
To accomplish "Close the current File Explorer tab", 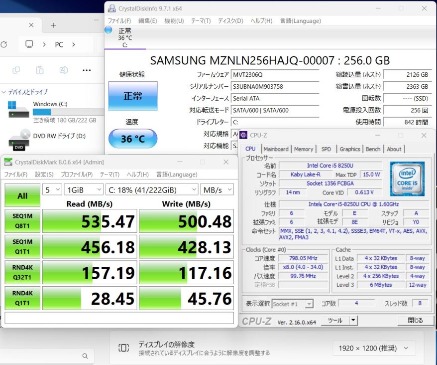I will (x=31, y=25).
